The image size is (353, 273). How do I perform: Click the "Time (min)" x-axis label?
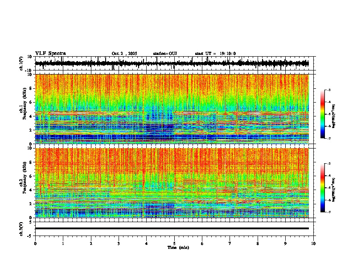178,248
